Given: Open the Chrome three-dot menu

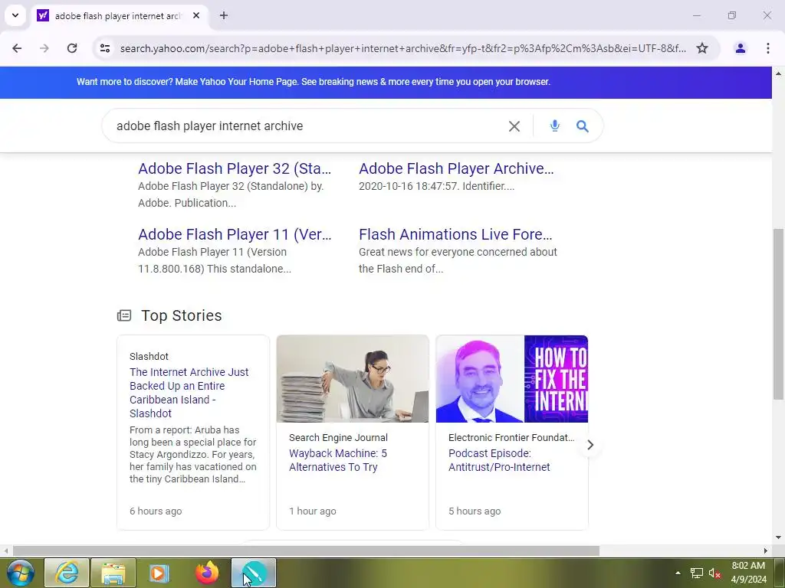Looking at the screenshot, I should (x=767, y=48).
